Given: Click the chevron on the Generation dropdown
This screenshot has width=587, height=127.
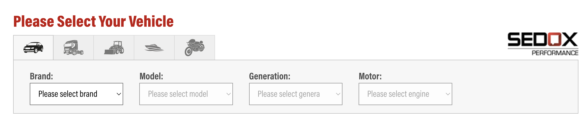Looking at the screenshot, I should coord(338,94).
